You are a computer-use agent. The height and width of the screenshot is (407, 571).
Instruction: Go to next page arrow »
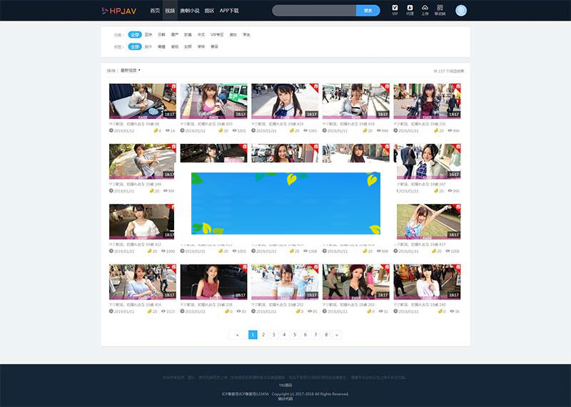[x=337, y=334]
